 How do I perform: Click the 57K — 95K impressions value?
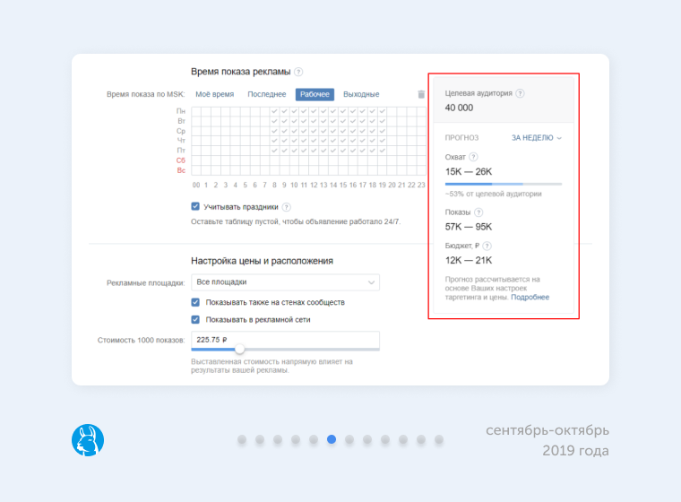point(468,227)
